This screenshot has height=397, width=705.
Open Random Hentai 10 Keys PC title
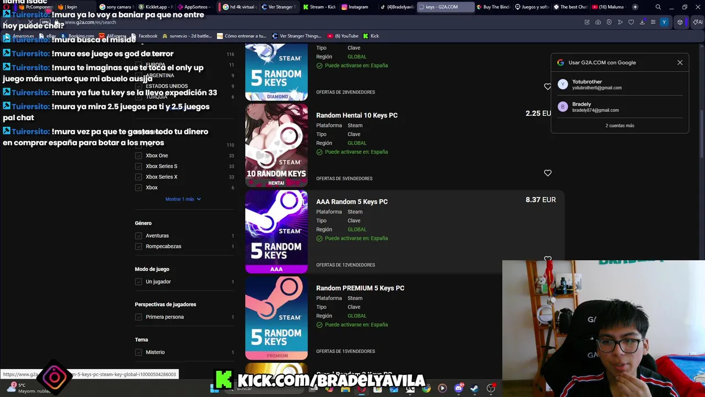click(x=357, y=115)
